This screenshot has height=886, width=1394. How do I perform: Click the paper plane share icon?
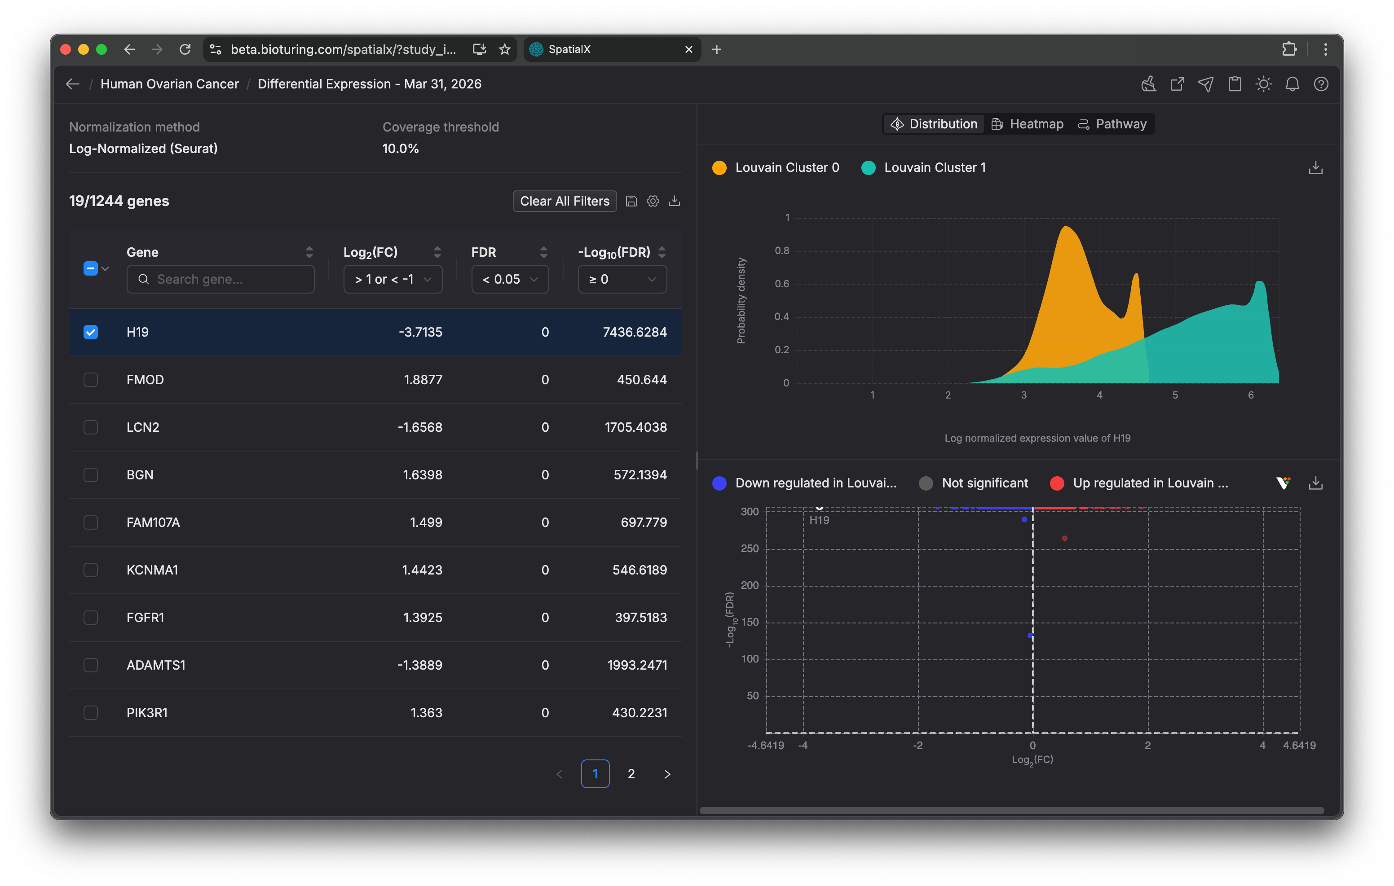tap(1206, 84)
